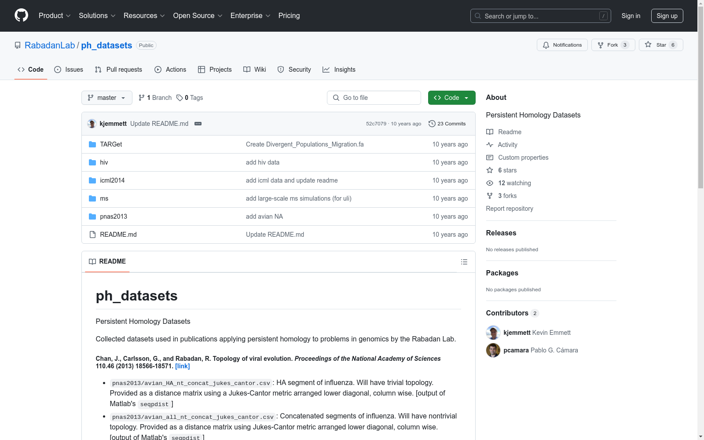Click Sign in
Viewport: 704px width, 440px height.
coord(631,16)
